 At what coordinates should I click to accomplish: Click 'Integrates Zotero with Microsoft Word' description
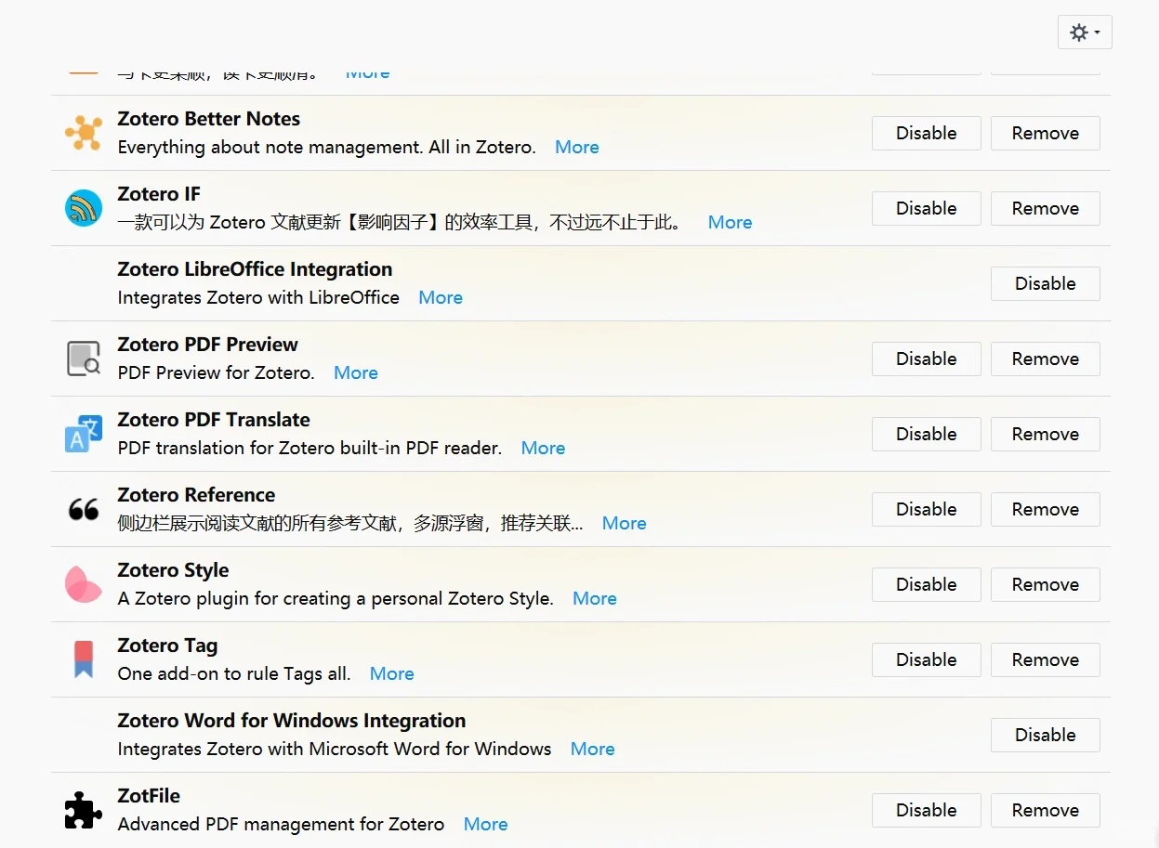tap(335, 749)
